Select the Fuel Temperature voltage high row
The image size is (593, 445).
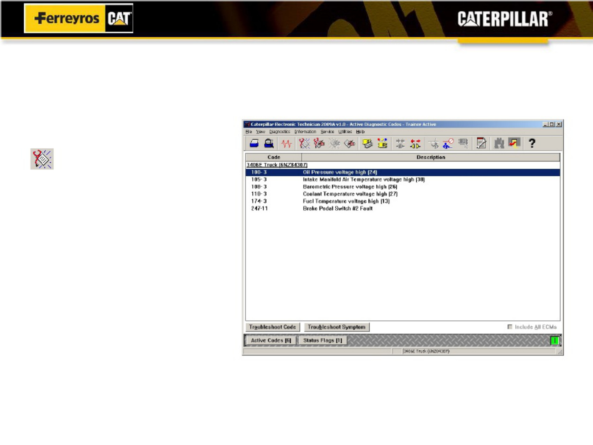pyautogui.click(x=403, y=201)
